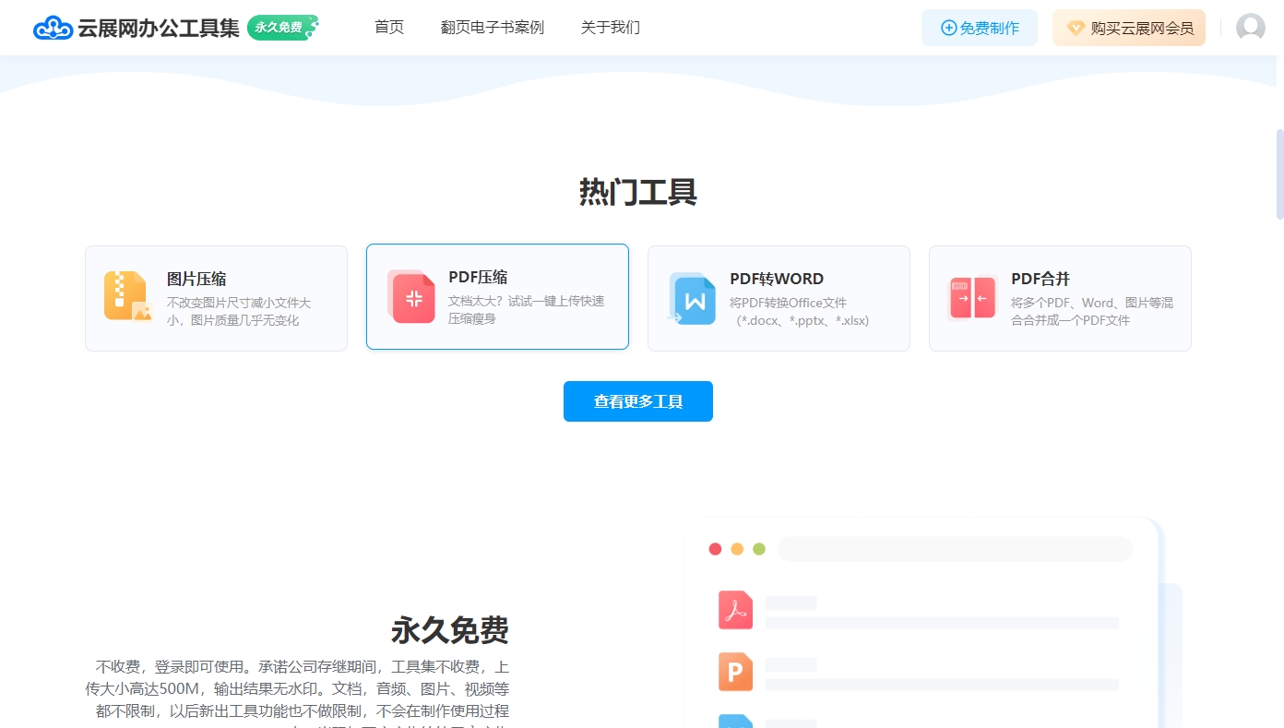The image size is (1284, 728).
Task: Click the red PDF file icon in illustration
Action: (735, 610)
